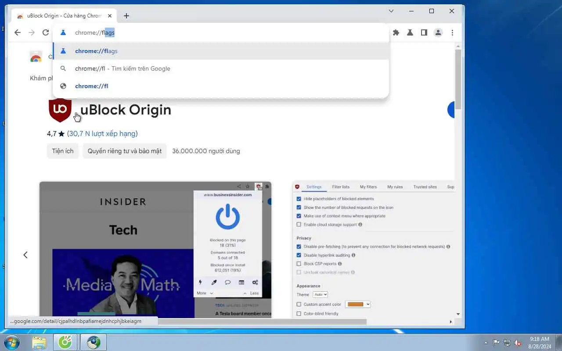This screenshot has width=562, height=351.
Task: Switch to the Filter lists tab
Action: coord(341,187)
